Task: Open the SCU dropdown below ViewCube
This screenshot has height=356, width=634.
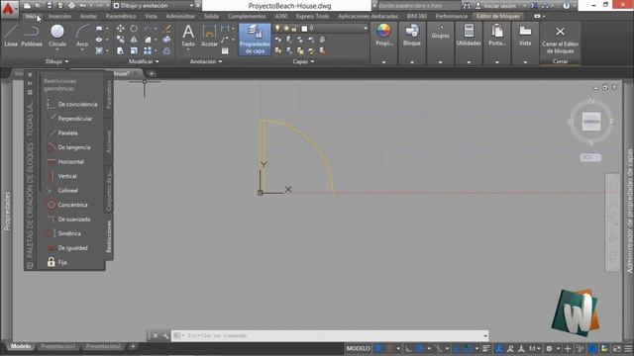Action: (x=590, y=157)
